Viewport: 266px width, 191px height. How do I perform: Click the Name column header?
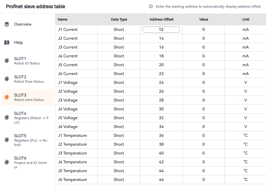pyautogui.click(x=62, y=19)
